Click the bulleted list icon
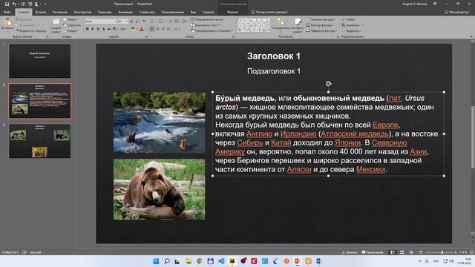 tap(153, 22)
